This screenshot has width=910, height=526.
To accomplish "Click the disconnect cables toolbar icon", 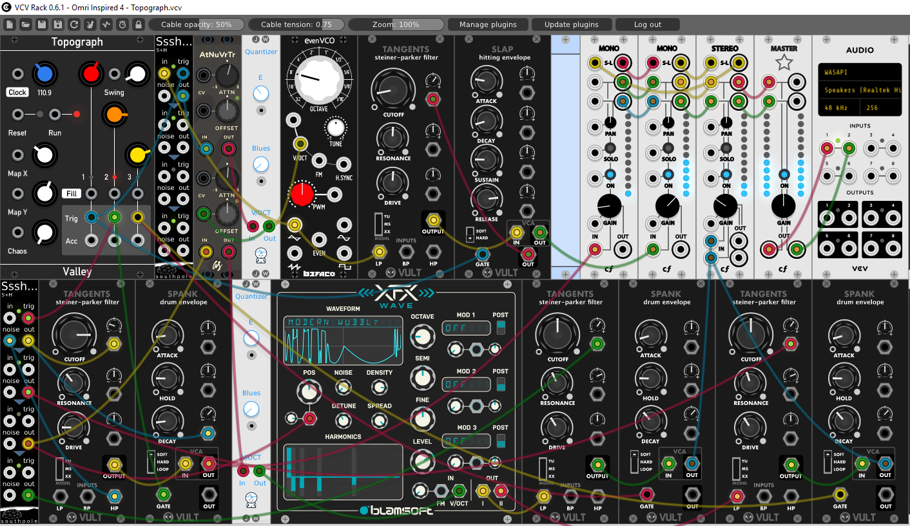I will (90, 24).
